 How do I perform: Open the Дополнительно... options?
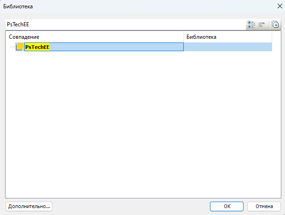(x=29, y=206)
